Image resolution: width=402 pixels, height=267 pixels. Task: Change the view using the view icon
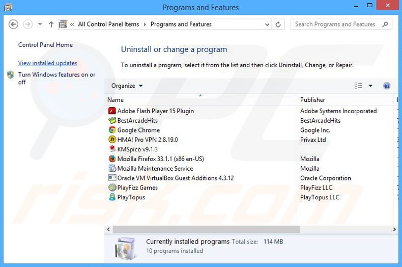click(358, 86)
